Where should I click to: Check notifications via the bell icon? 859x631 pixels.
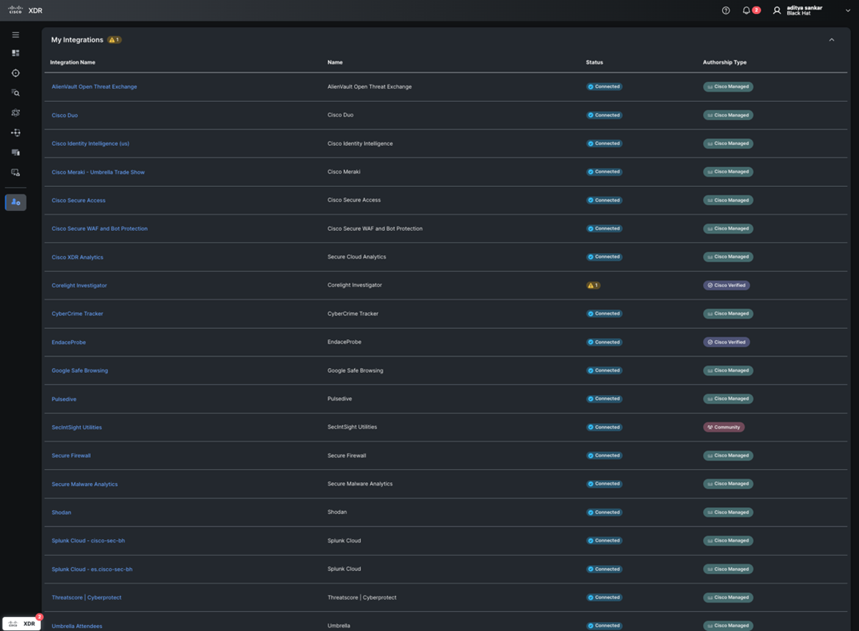[745, 10]
